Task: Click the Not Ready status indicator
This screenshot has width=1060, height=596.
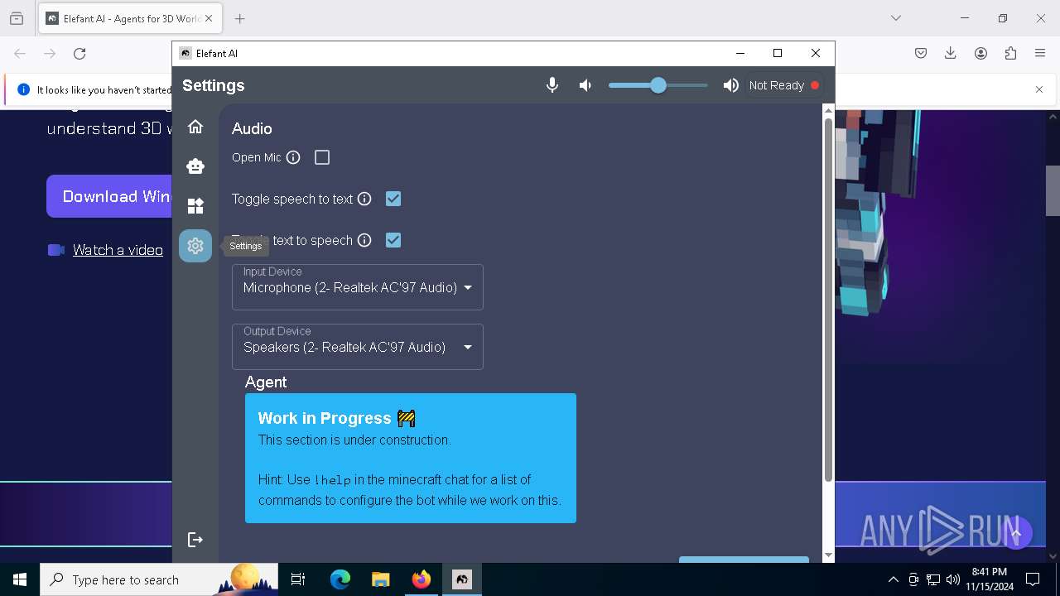Action: 783,85
